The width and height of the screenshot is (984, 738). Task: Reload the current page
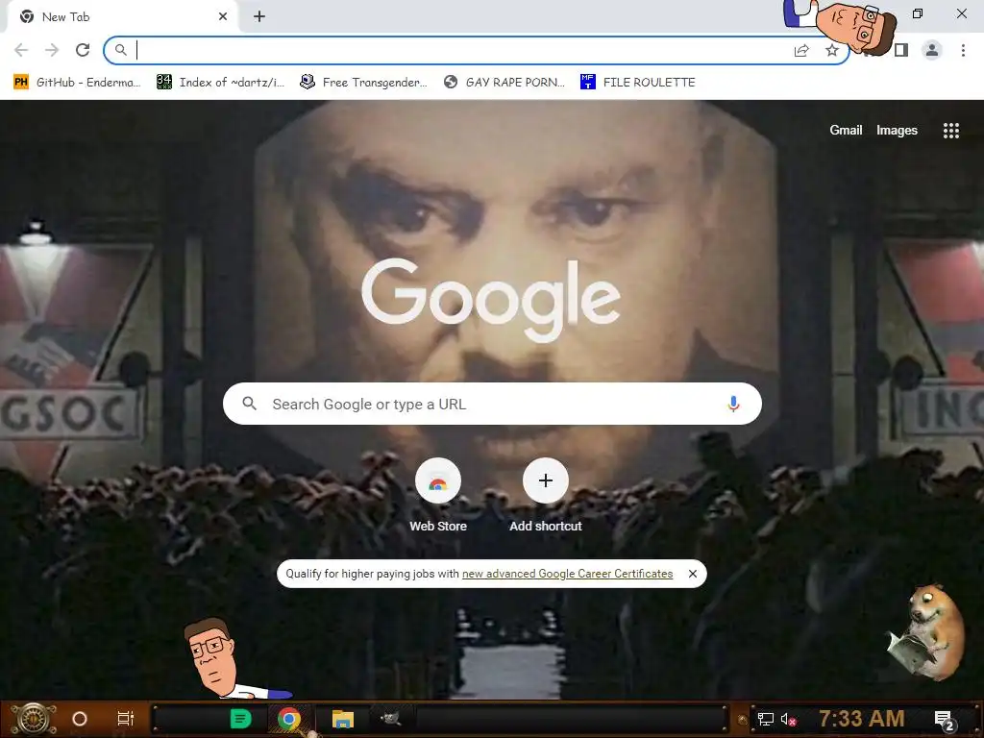pos(83,50)
